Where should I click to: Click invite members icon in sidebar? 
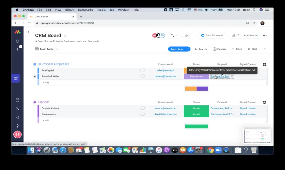pyautogui.click(x=17, y=109)
